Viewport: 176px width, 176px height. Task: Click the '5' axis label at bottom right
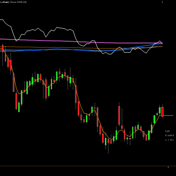tap(168, 168)
